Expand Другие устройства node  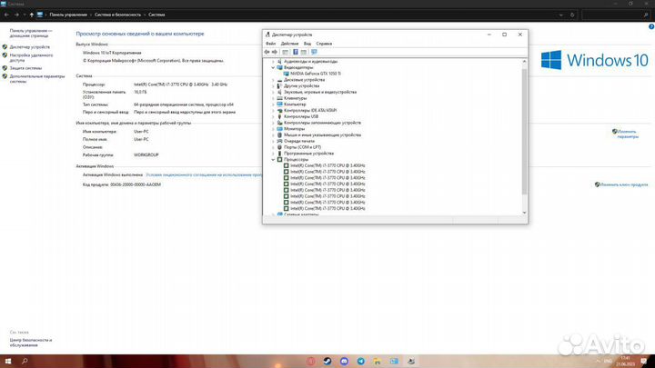[273, 86]
